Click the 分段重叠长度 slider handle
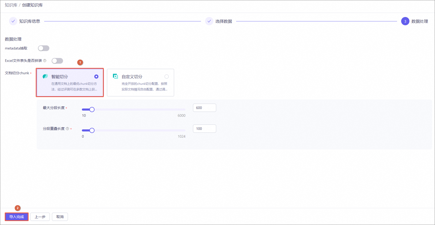Image resolution: width=435 pixels, height=225 pixels. click(92, 130)
